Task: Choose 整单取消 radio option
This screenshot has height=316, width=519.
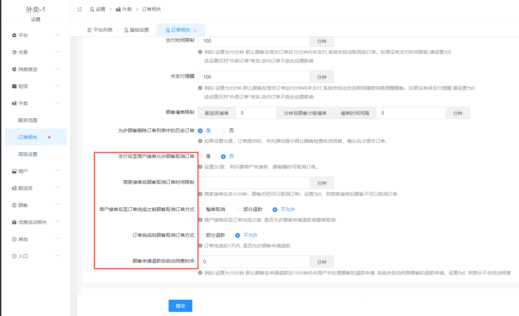Action: point(201,210)
